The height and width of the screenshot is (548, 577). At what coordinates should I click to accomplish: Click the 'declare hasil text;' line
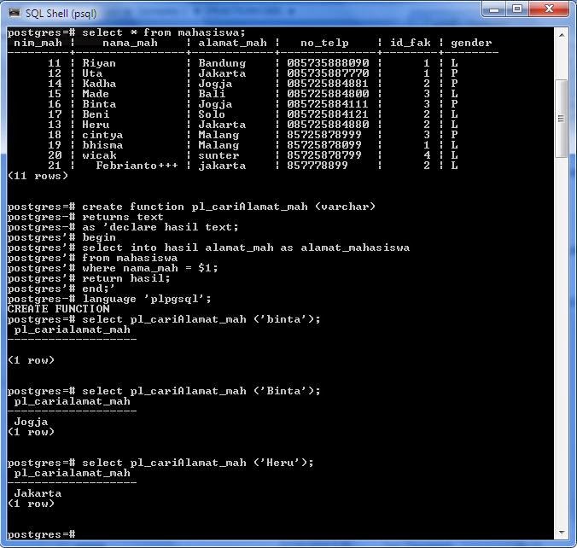123,227
